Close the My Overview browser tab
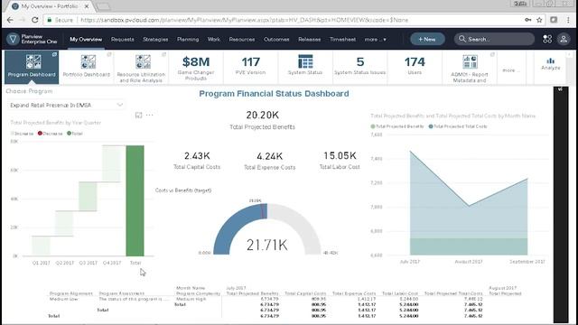The image size is (578, 325). click(x=87, y=6)
